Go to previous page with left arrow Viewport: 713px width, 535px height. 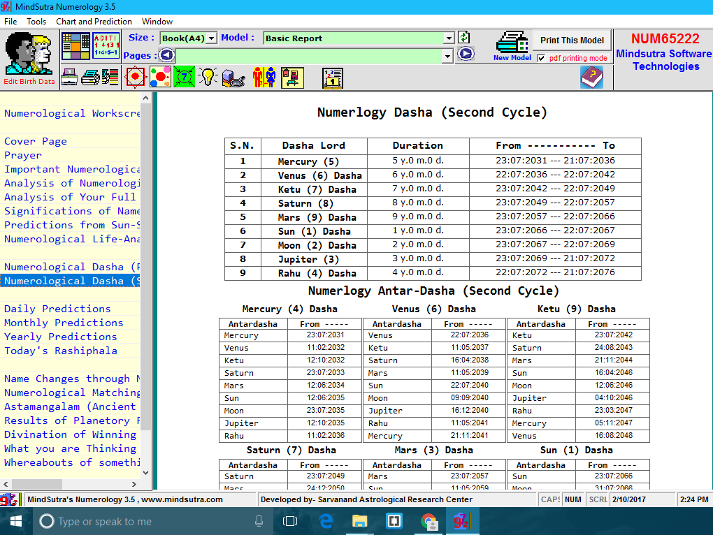(x=166, y=55)
